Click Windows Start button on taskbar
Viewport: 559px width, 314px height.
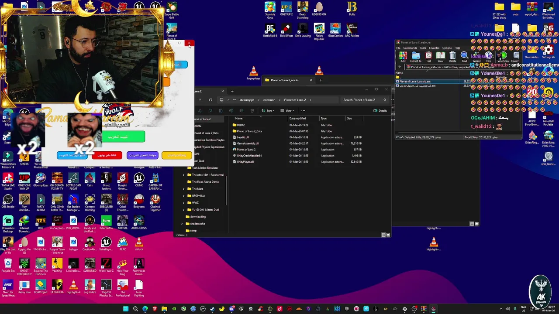pyautogui.click(x=126, y=309)
